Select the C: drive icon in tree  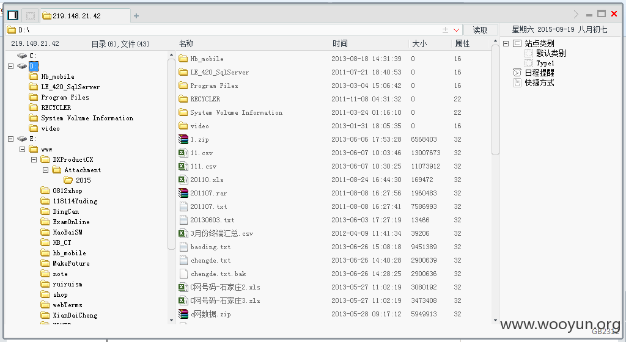[x=22, y=56]
